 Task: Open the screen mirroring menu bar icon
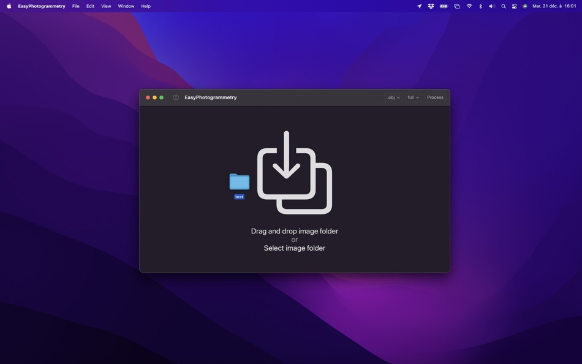coord(457,6)
